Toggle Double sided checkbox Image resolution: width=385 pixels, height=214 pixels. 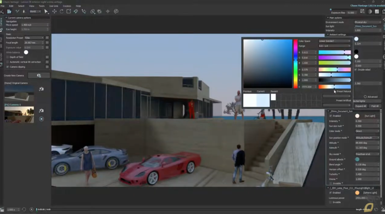[356, 69]
